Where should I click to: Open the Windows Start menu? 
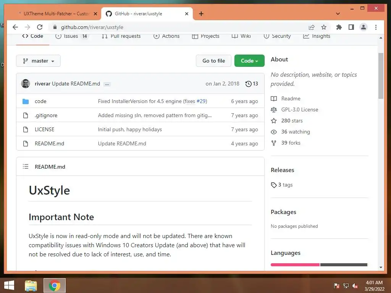tap(9, 285)
